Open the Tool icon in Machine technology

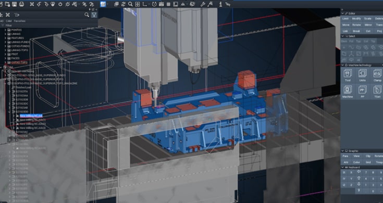[x=348, y=75]
